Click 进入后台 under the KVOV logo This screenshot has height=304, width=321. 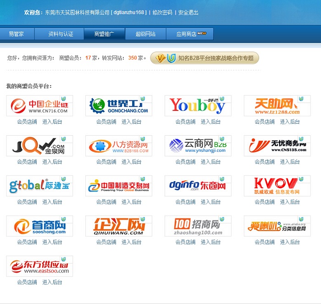tap(290, 202)
